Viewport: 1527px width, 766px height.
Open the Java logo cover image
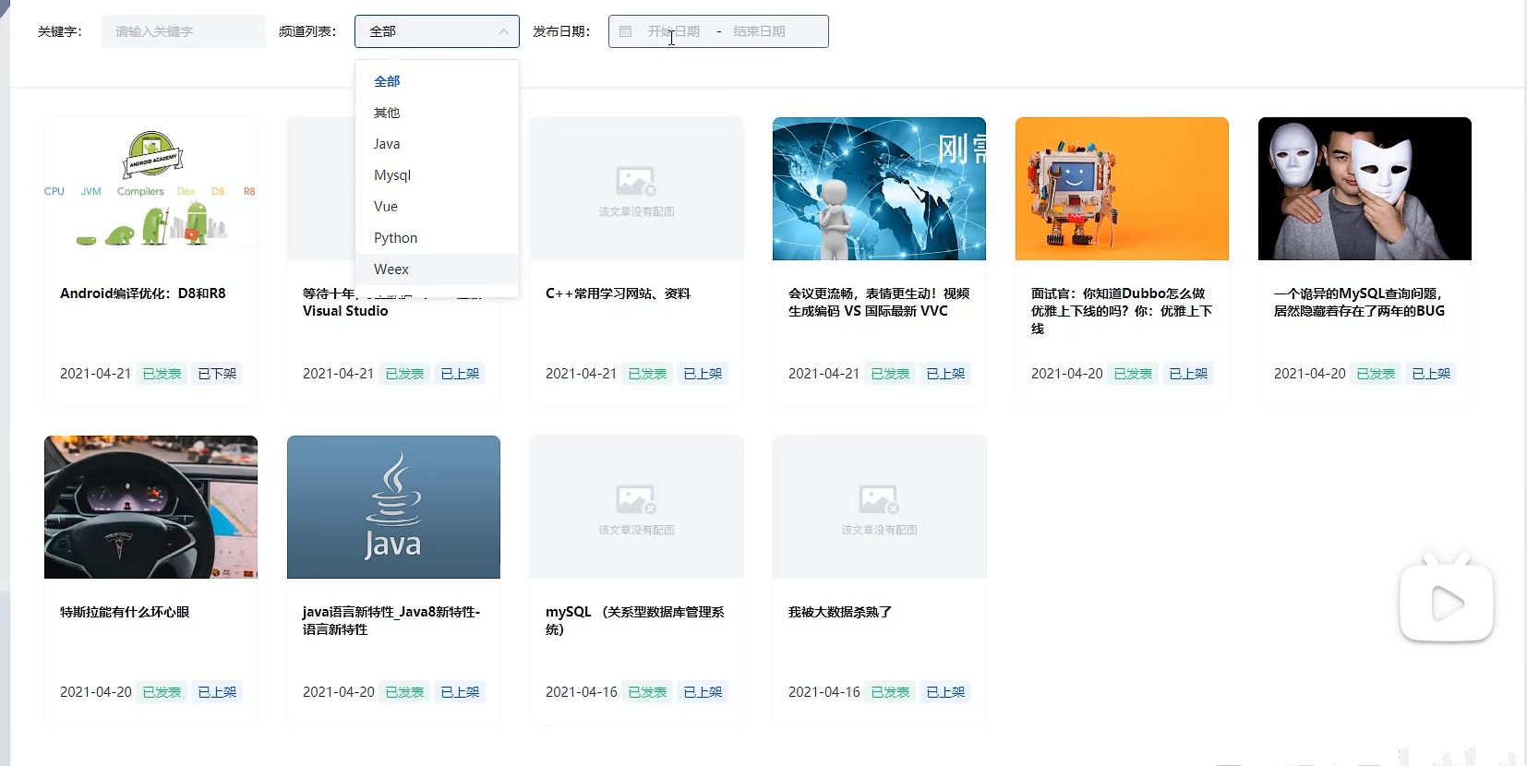coord(393,507)
